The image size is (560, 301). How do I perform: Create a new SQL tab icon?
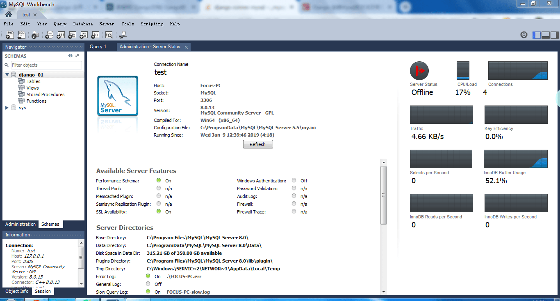[10, 35]
